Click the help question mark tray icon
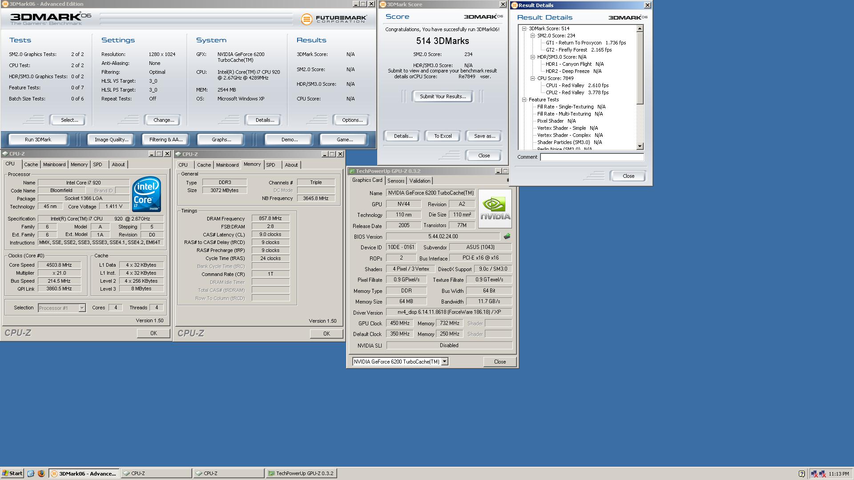Image resolution: width=854 pixels, height=480 pixels. [802, 474]
